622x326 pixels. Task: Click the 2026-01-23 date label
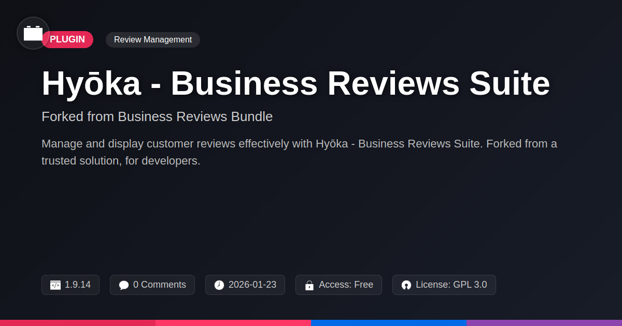[252, 285]
